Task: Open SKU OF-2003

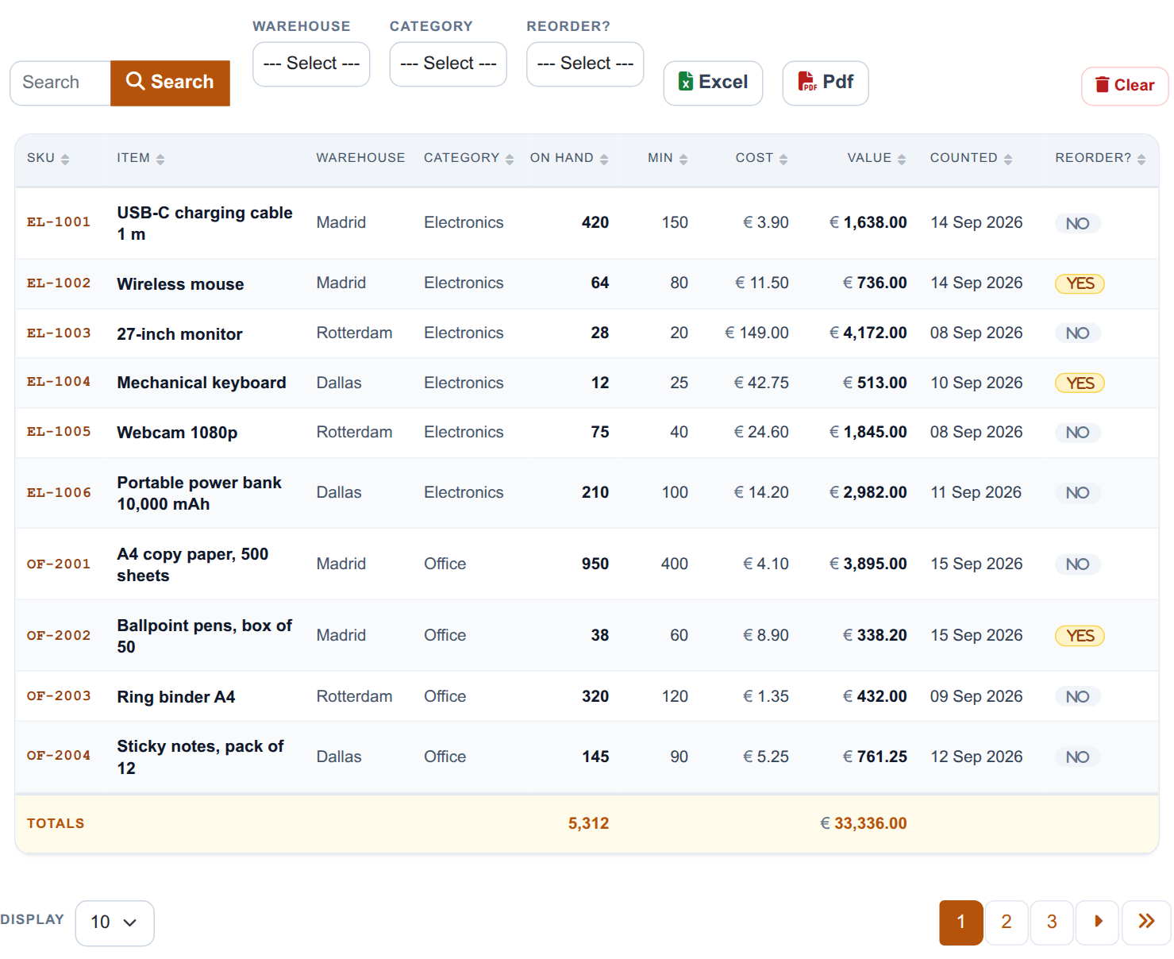Action: tap(59, 696)
